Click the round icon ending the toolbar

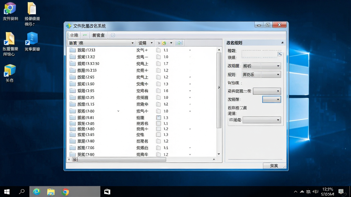(113, 35)
